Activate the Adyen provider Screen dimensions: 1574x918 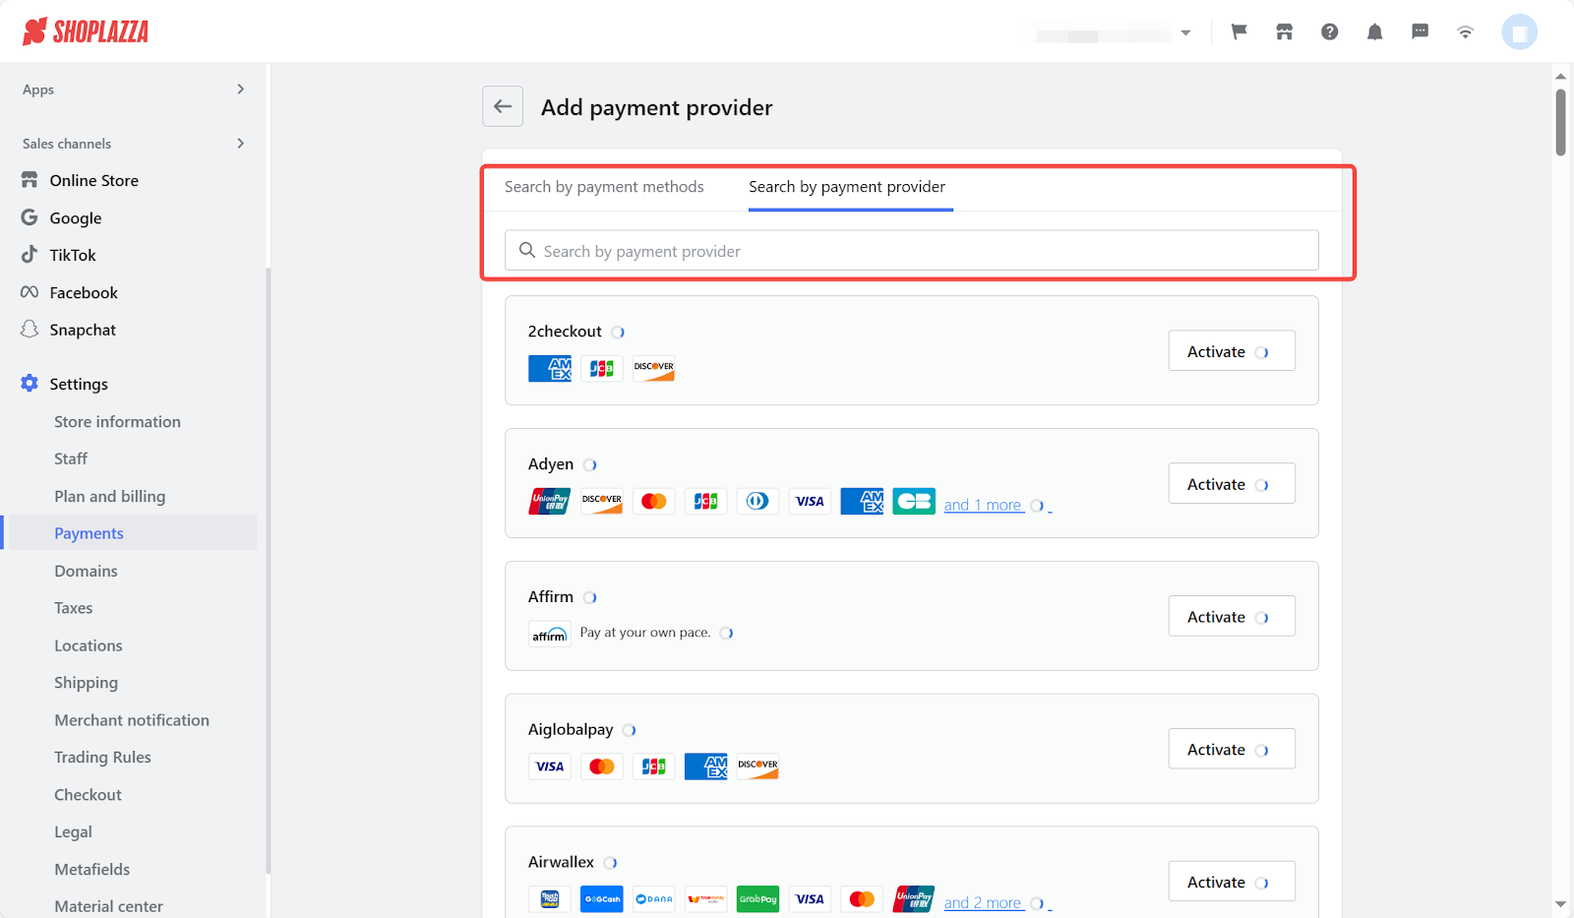pos(1232,484)
